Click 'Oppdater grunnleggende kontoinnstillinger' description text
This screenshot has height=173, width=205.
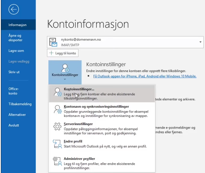click(x=106, y=114)
